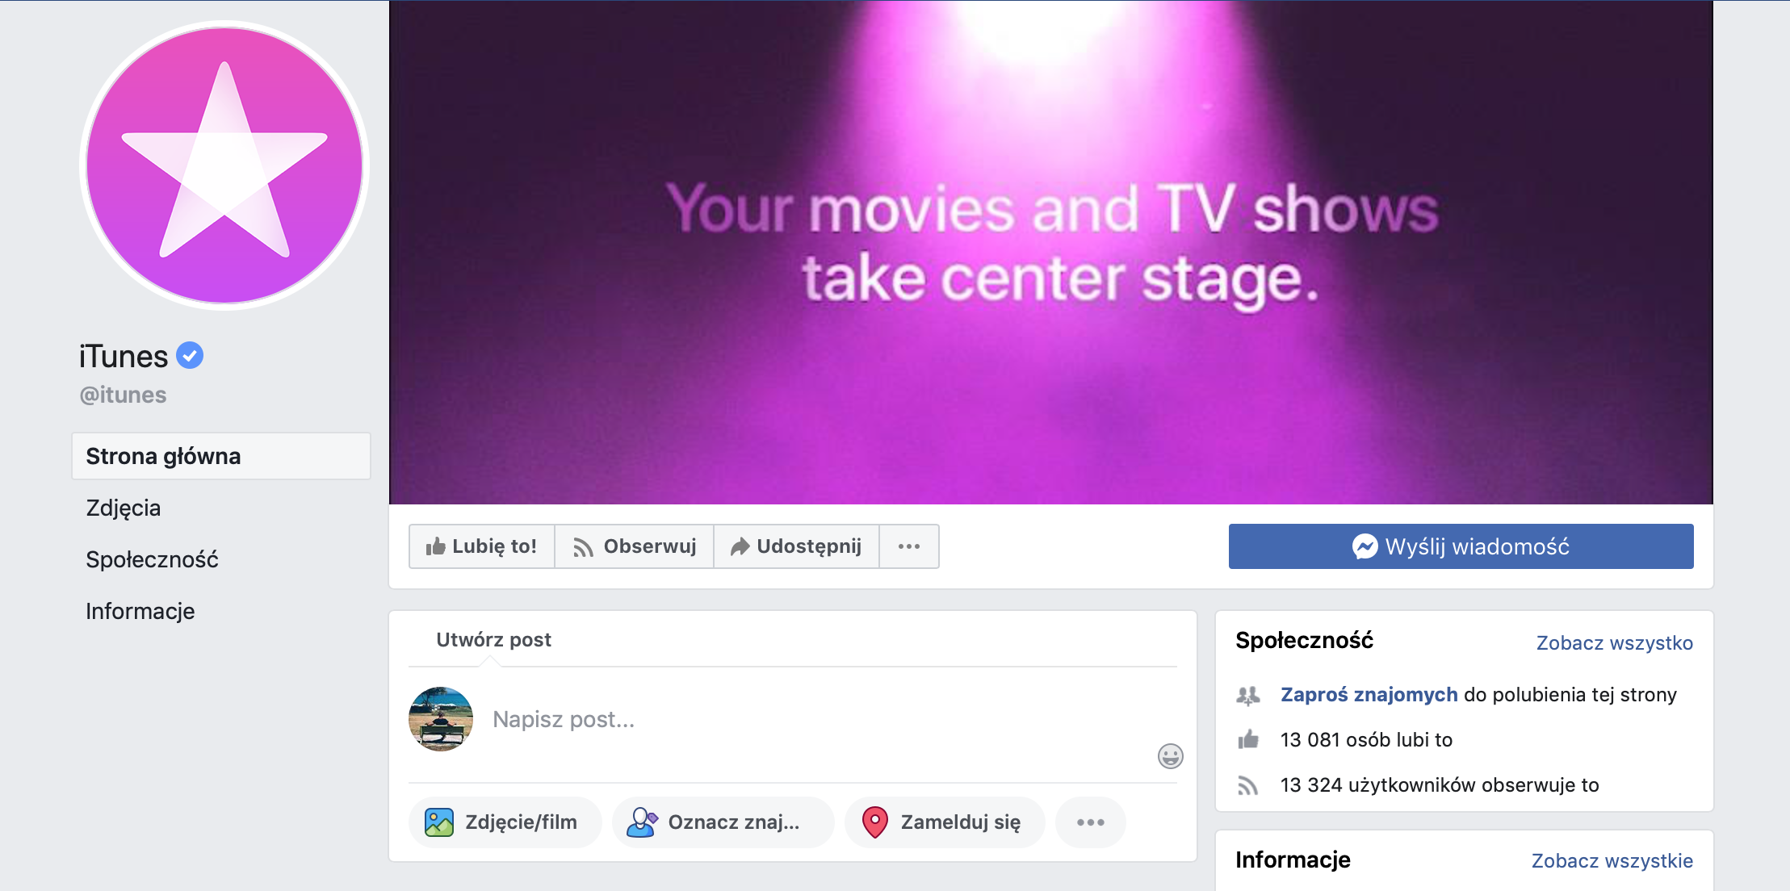Add a photo via Zdjęcie/film button
Image resolution: width=1790 pixels, height=891 pixels.
(x=505, y=822)
